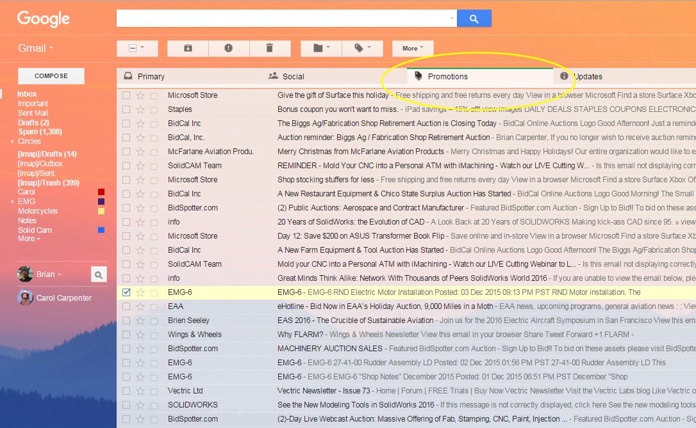Open the Why FLARM? email
696x428 pixels.
[x=406, y=335]
